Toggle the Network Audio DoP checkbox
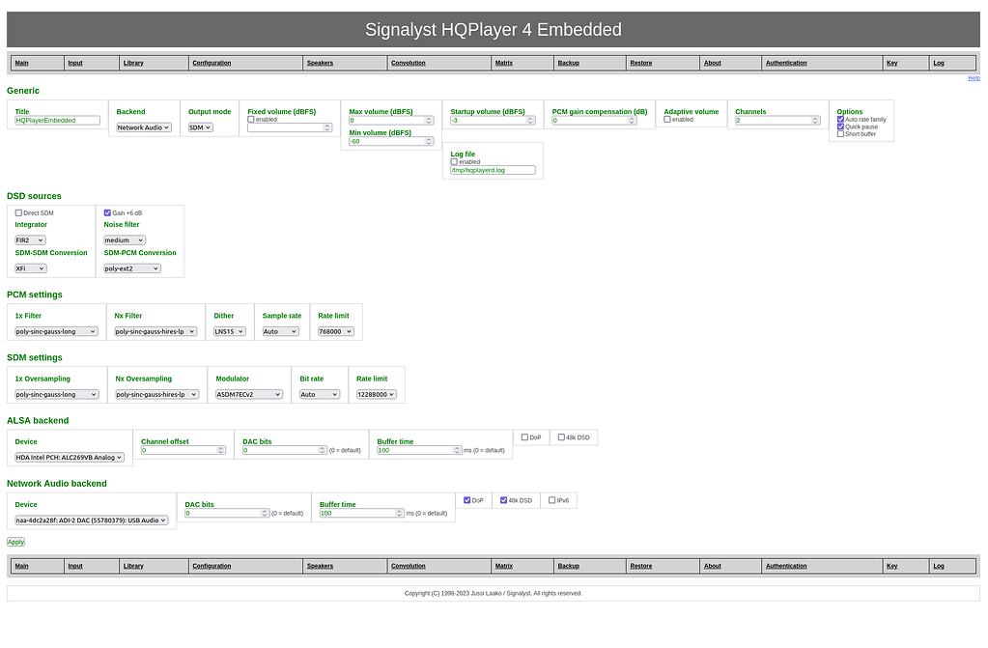Viewport: 988px width, 648px height. [x=467, y=500]
